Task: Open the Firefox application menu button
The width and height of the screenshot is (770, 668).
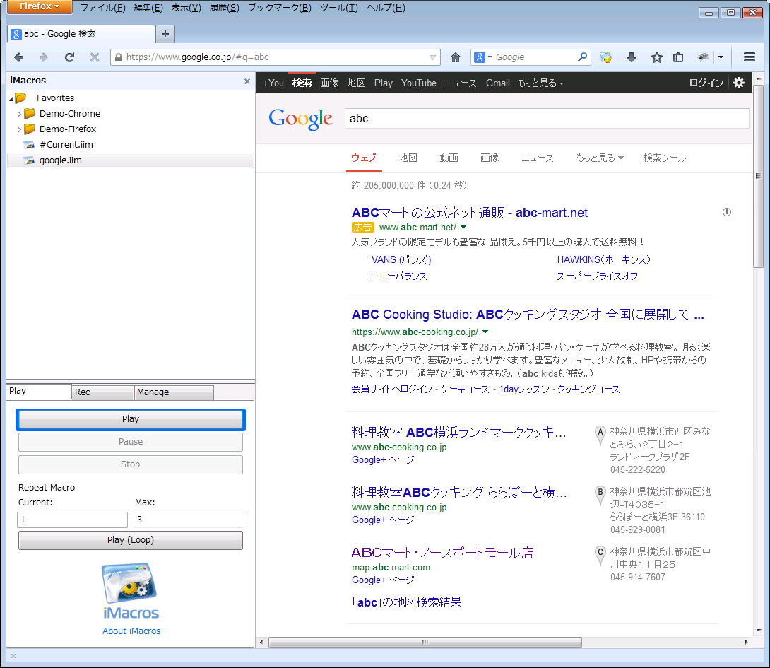Action: coord(40,6)
